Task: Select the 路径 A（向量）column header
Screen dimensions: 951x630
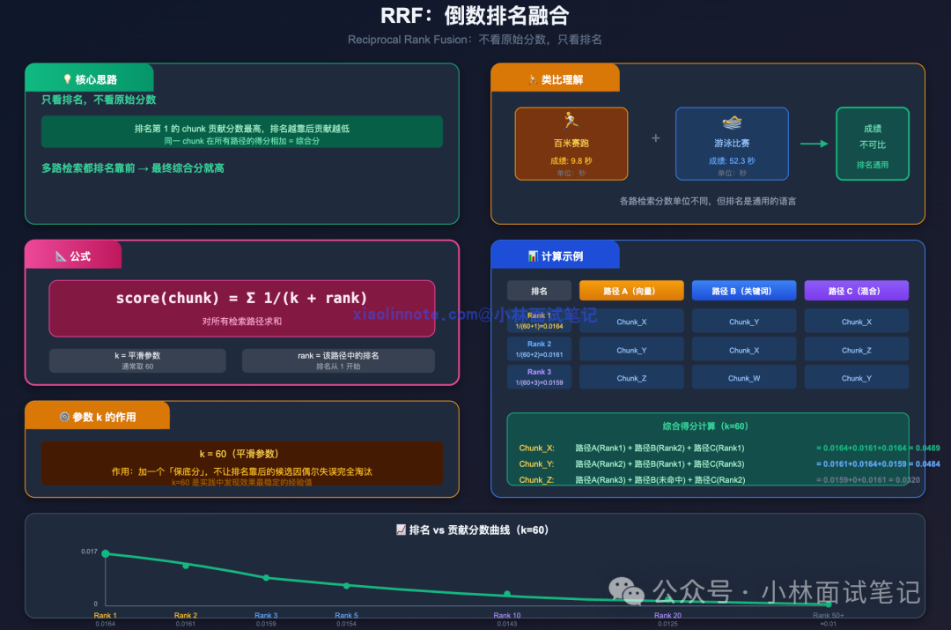Action: click(630, 290)
